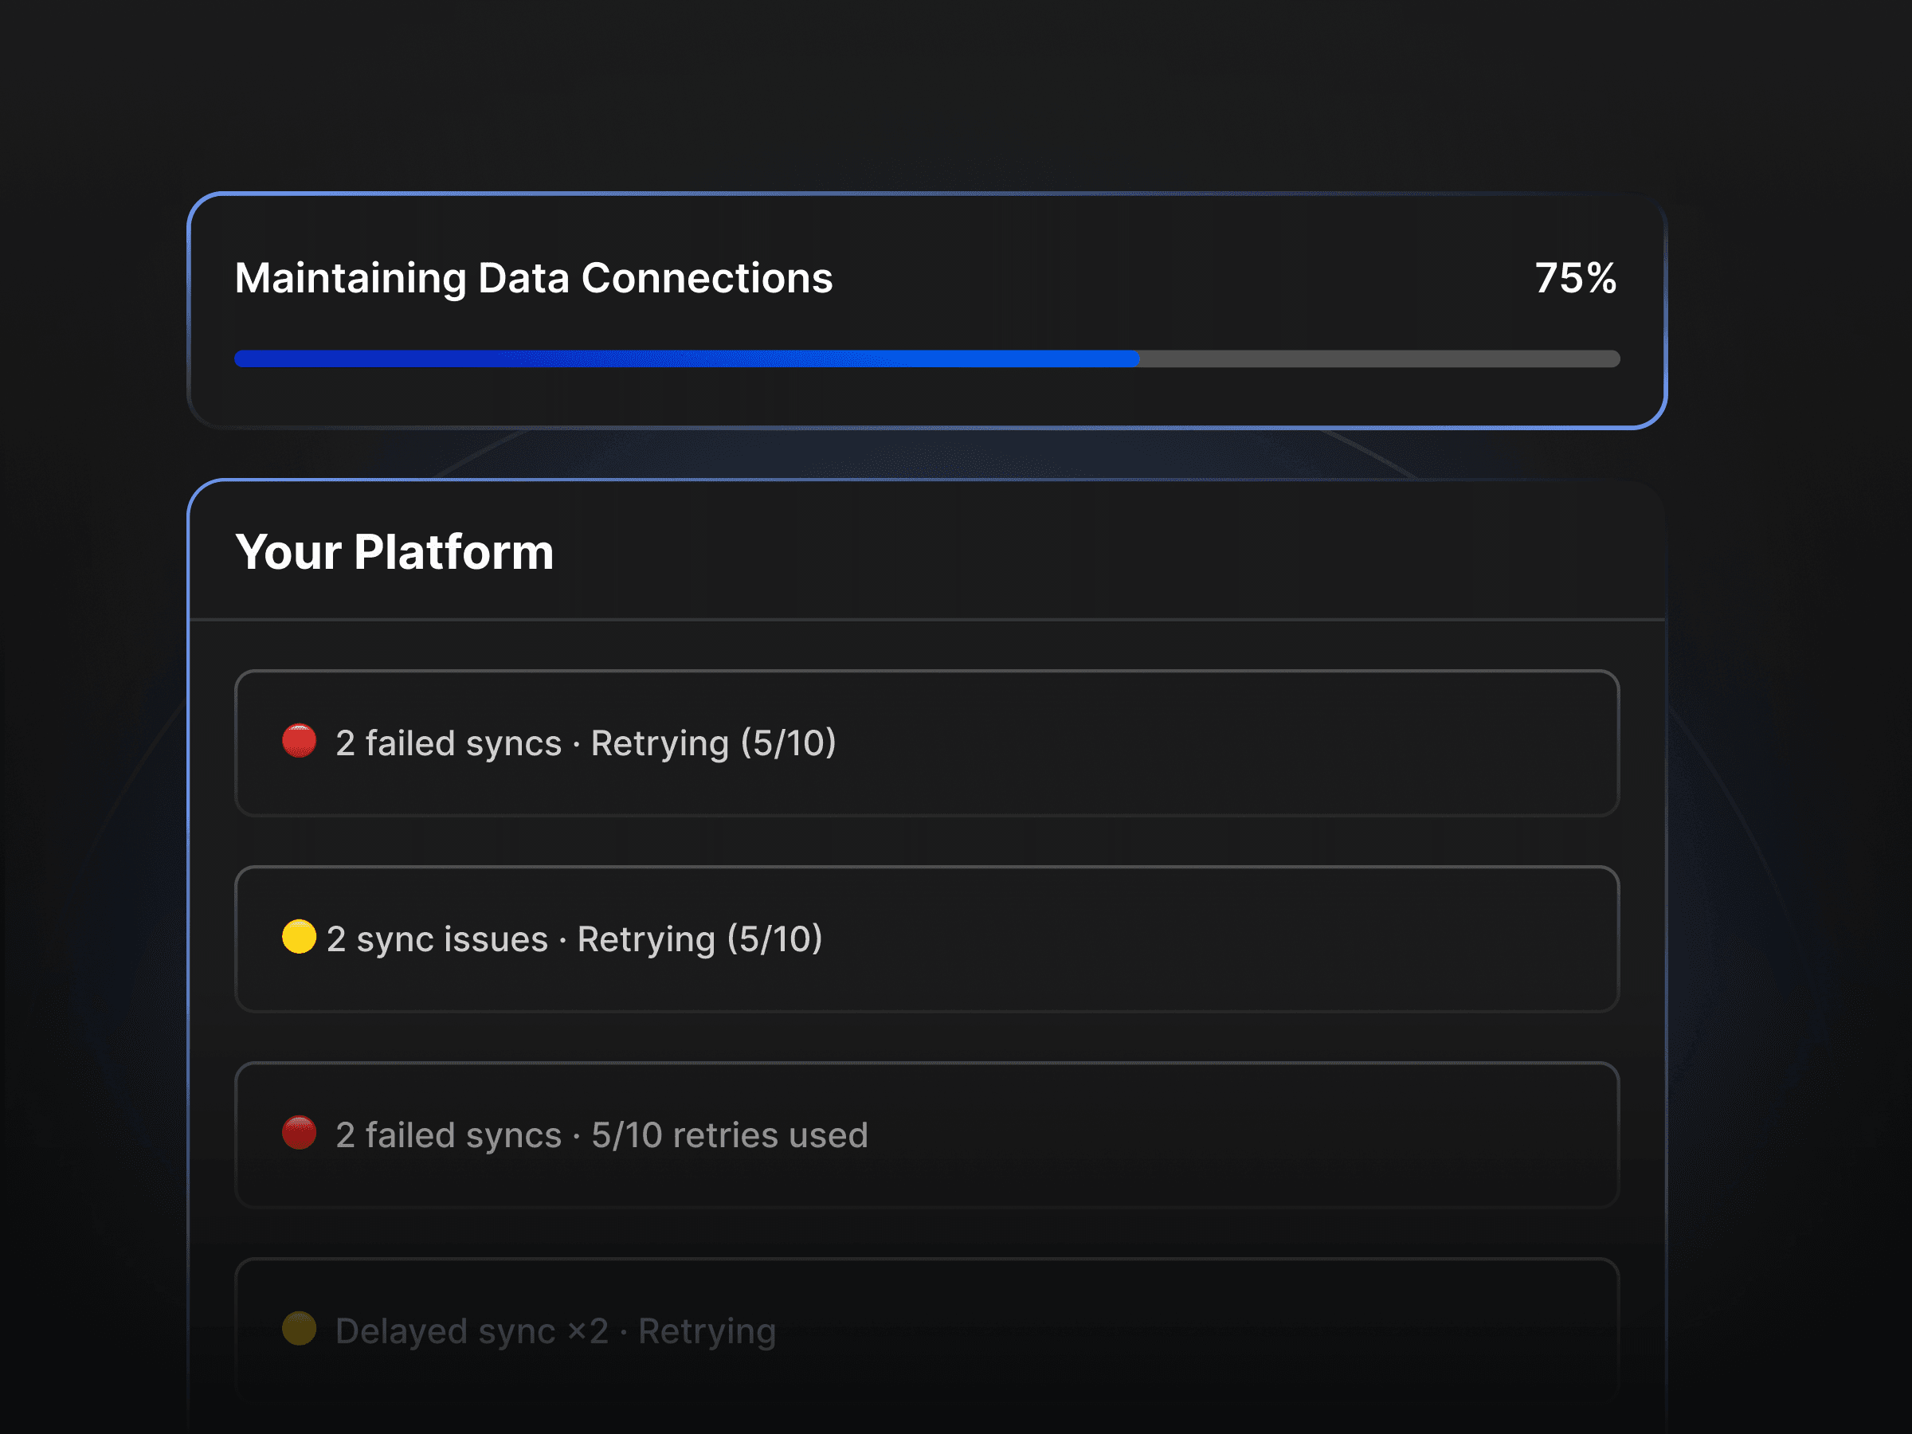
Task: Click empty right side of the sync issues row
Action: (1296, 939)
